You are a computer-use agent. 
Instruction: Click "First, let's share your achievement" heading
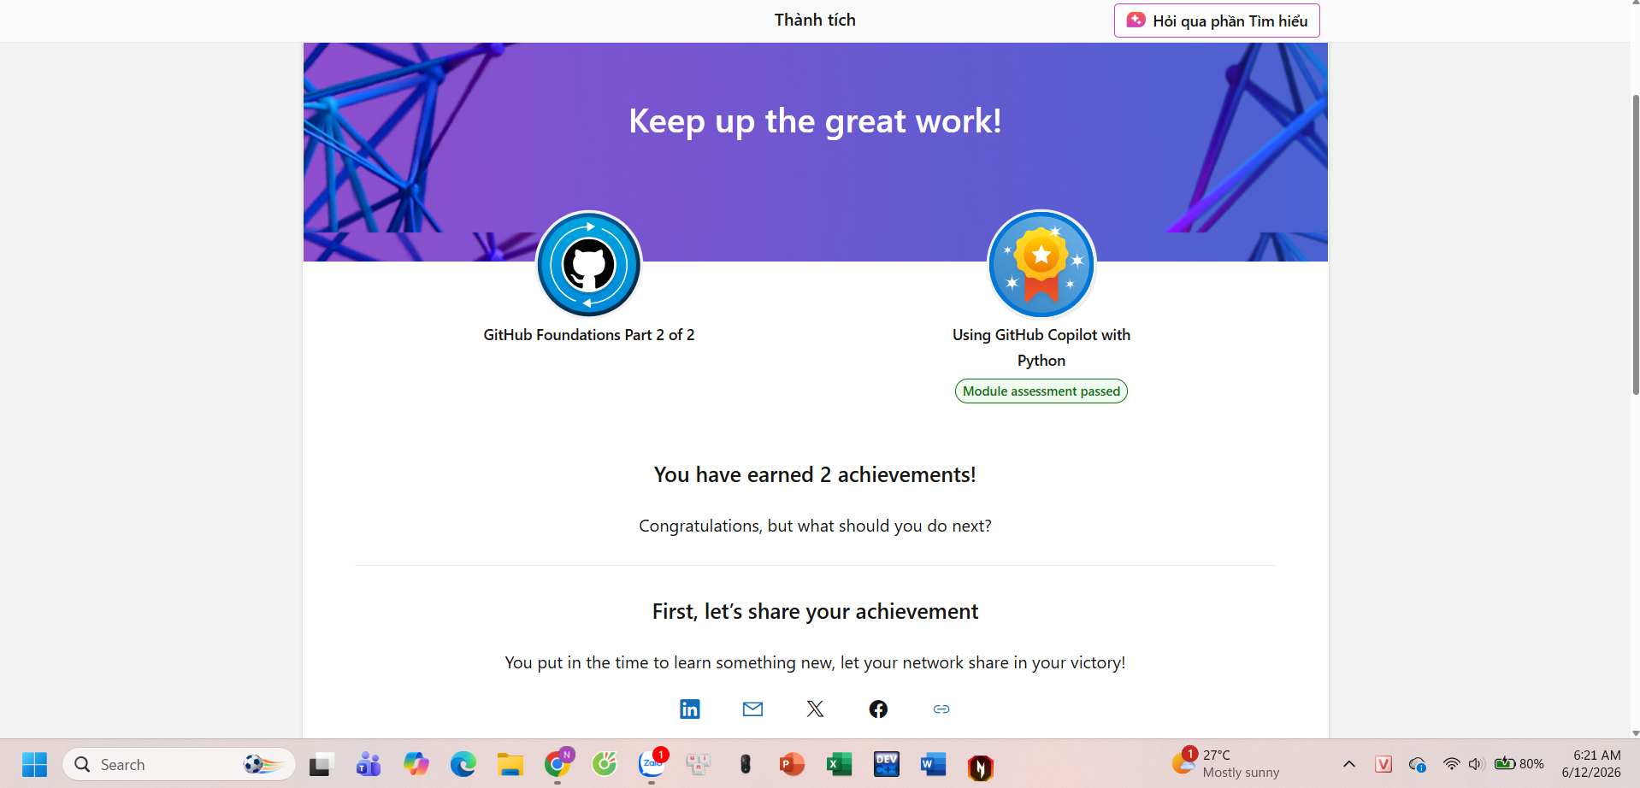815,612
